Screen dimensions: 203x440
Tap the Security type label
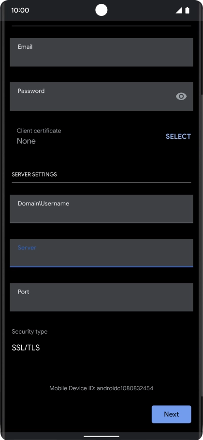tap(29, 332)
